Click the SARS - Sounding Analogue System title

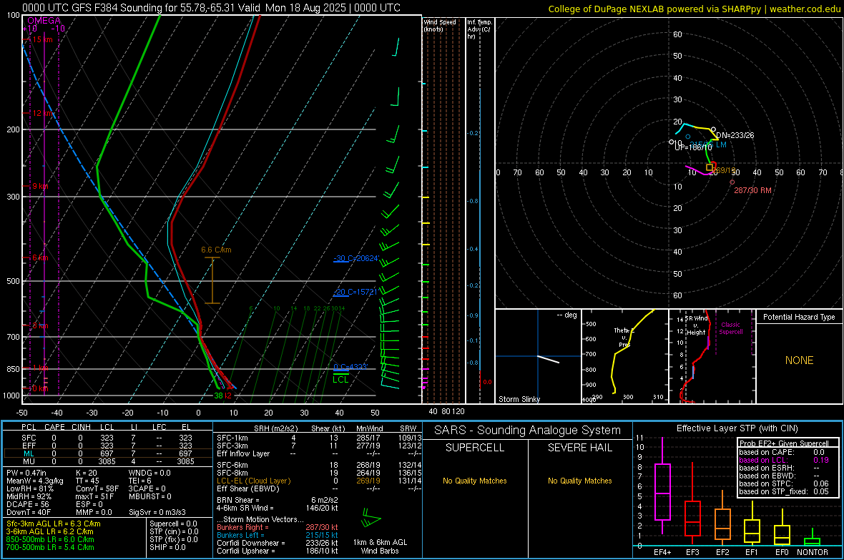click(x=528, y=431)
